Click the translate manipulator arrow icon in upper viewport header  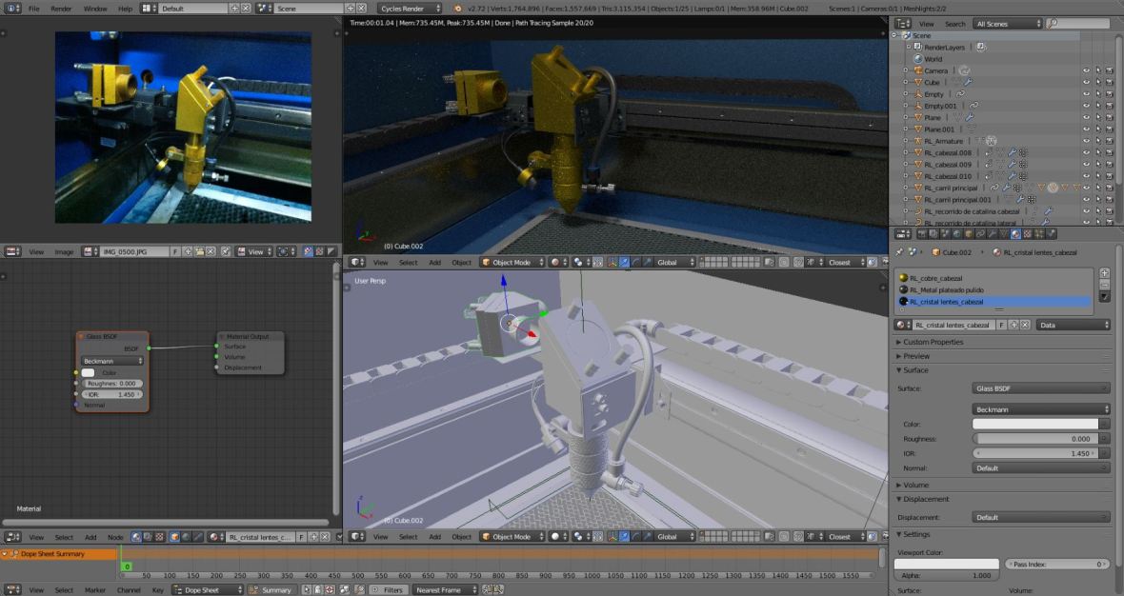624,262
